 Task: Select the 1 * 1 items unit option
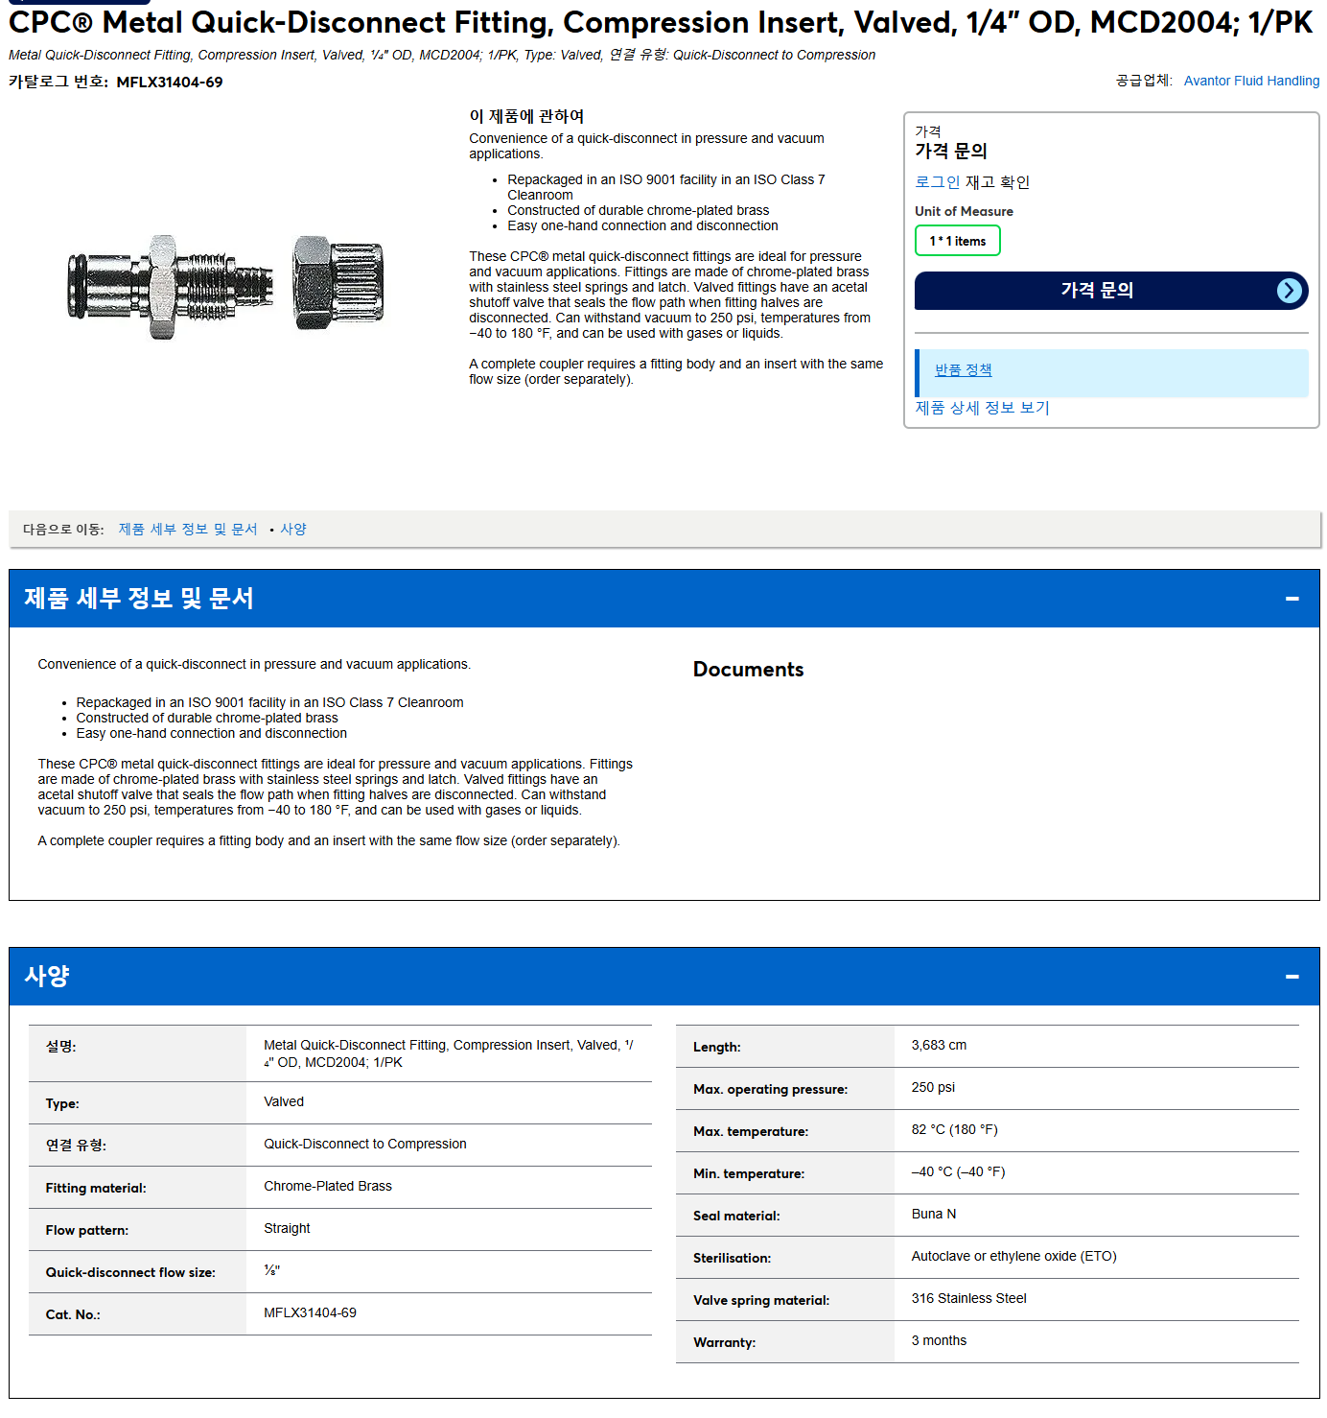[x=957, y=241]
